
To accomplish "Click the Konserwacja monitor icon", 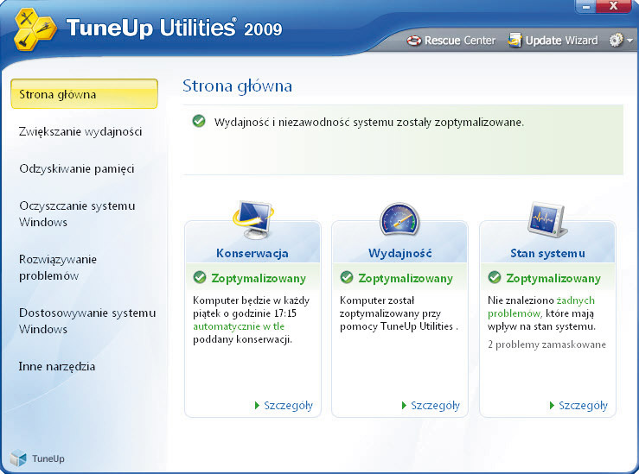I will point(252,219).
